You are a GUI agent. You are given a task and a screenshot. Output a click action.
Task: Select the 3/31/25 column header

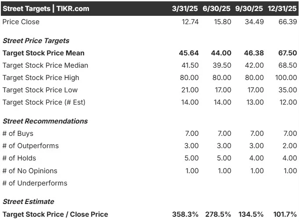(185, 9)
